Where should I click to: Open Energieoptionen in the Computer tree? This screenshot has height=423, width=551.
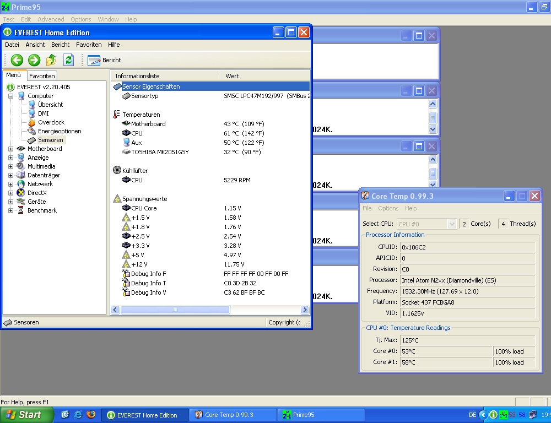60,131
